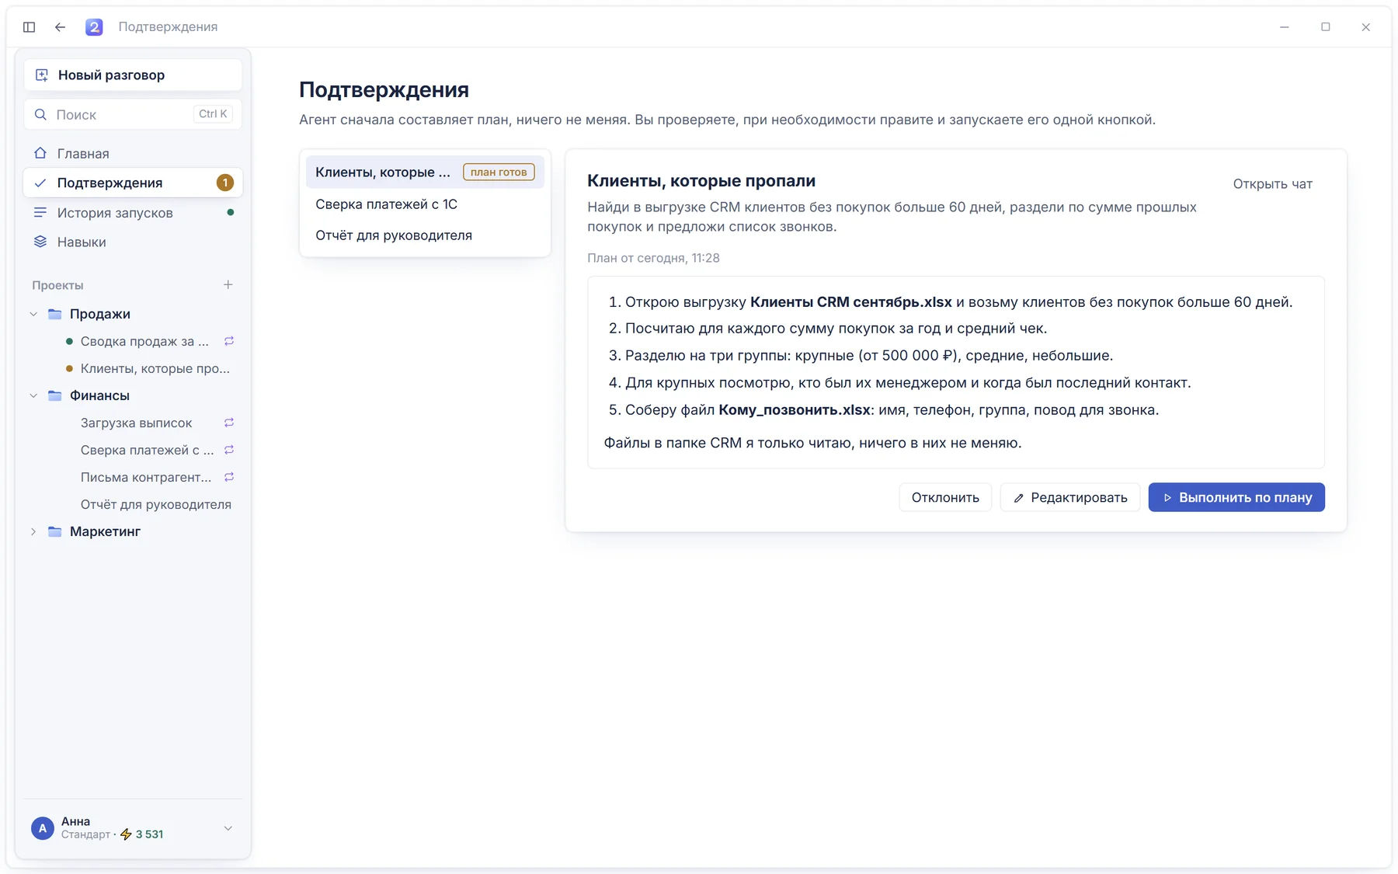
Task: Open Сверка платежей с ... in sidebar
Action: coord(147,450)
